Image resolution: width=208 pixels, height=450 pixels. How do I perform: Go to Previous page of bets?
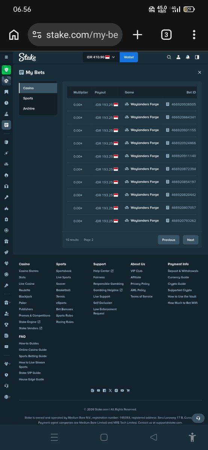click(x=169, y=240)
